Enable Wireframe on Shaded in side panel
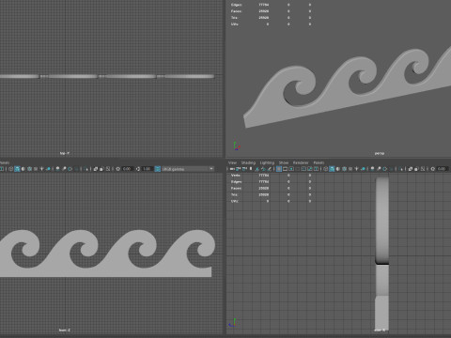The width and height of the screenshot is (451, 338). (344, 169)
